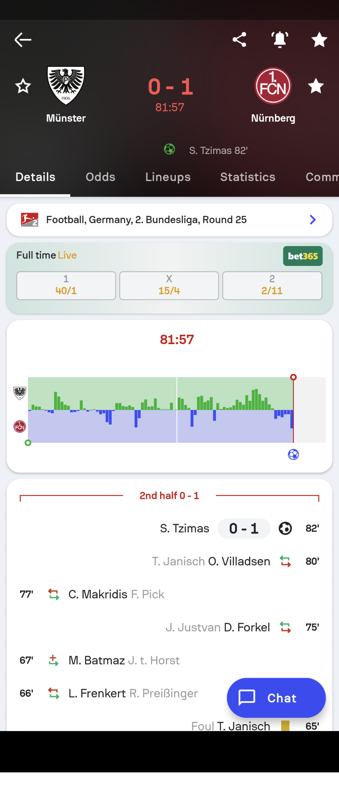Switch to the Odds tab
The image size is (339, 792).
(x=100, y=177)
